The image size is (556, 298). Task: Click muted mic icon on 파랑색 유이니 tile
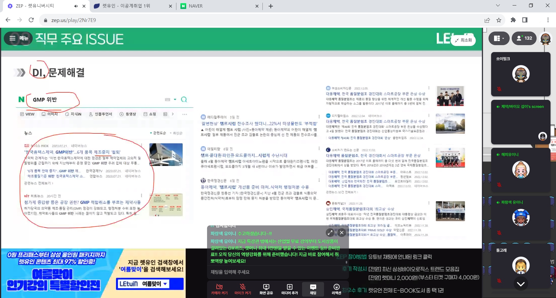[499, 233]
